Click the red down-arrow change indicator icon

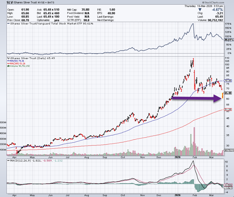(x=200, y=10)
